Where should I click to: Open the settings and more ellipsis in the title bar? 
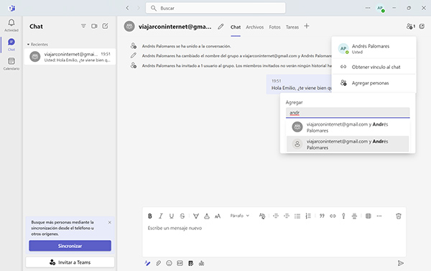click(368, 8)
